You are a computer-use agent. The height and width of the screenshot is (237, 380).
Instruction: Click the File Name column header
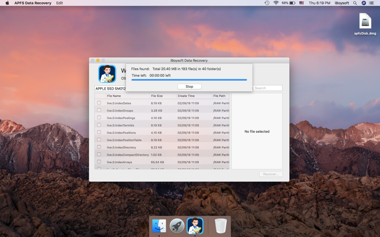point(114,96)
